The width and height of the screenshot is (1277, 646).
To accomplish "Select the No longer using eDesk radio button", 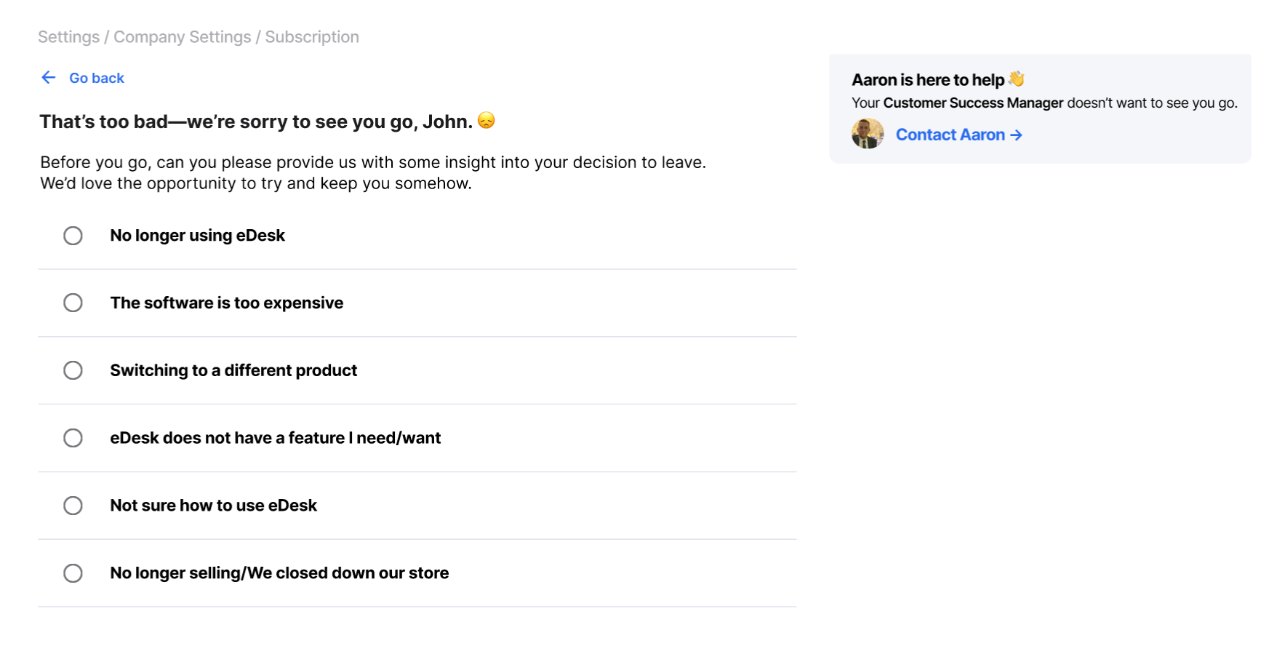I will (x=73, y=236).
